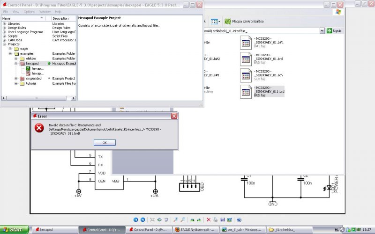Screen dimensions: 375x234
Task: Open the View menu in Control Panel
Action: click(16, 12)
